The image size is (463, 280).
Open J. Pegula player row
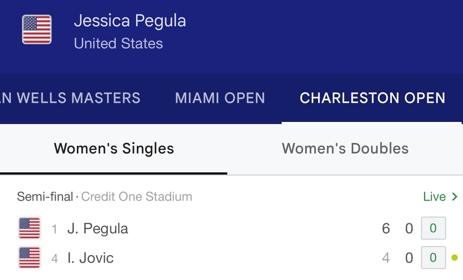point(98,228)
